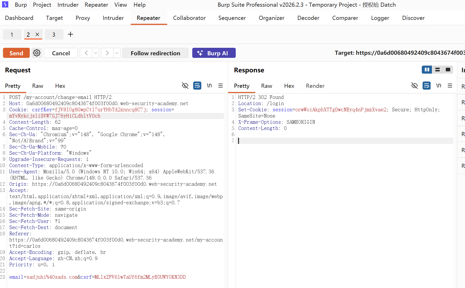Switch to the Target tab

pyautogui.click(x=54, y=18)
